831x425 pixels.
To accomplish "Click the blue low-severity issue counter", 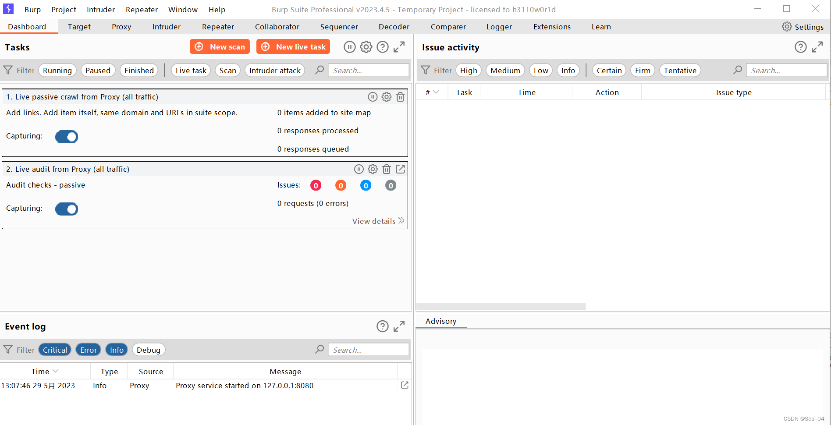I will click(366, 185).
